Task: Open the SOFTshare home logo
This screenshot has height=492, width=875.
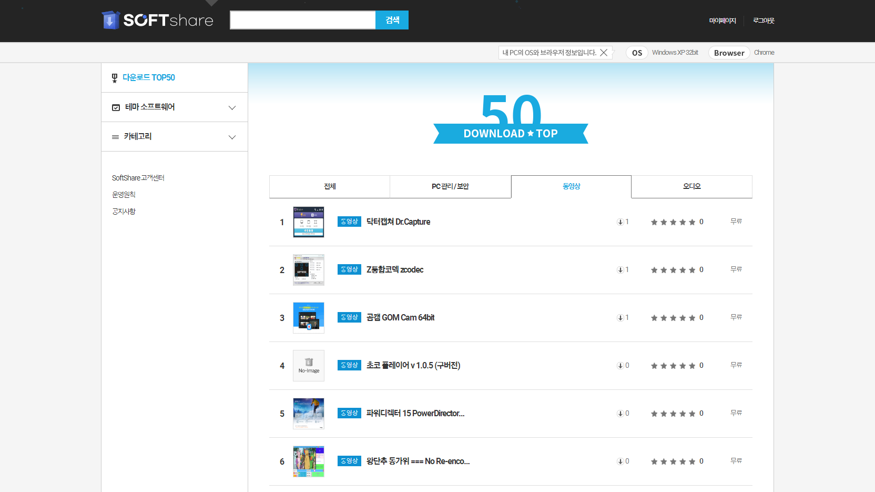Action: [x=157, y=20]
